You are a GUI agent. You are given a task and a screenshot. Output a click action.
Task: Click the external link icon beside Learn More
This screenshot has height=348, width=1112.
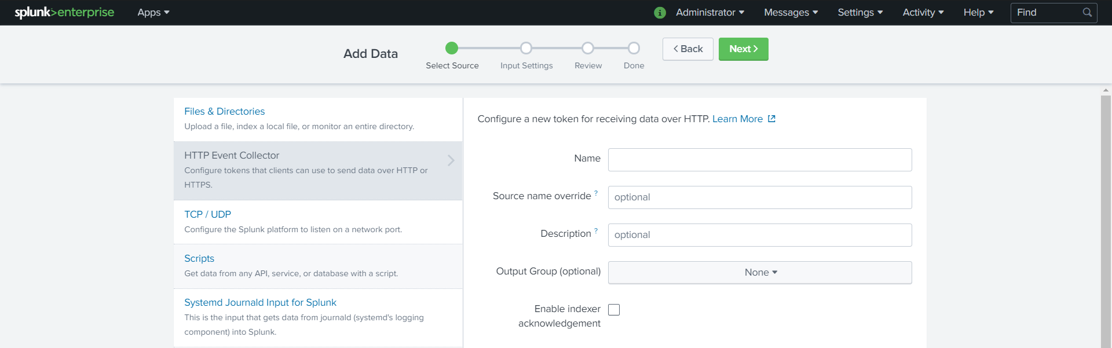click(771, 119)
